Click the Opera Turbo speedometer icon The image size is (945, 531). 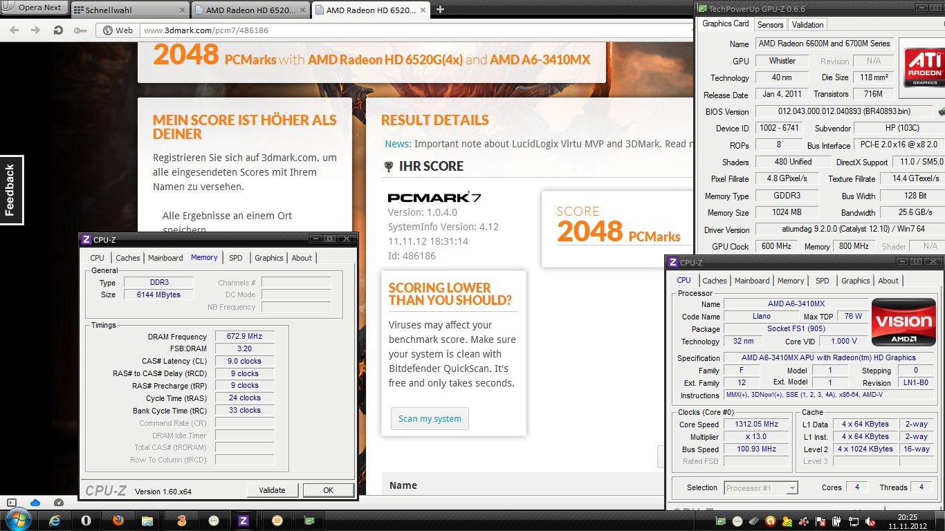(x=59, y=503)
